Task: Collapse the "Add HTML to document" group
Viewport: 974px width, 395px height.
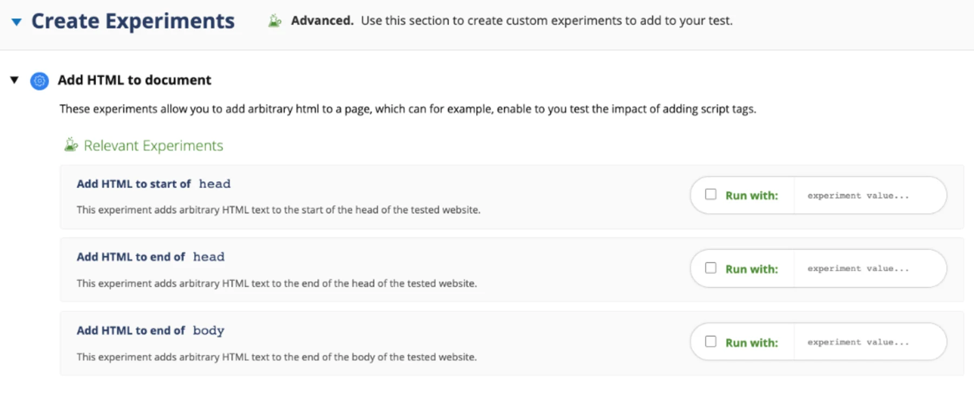Action: (14, 79)
